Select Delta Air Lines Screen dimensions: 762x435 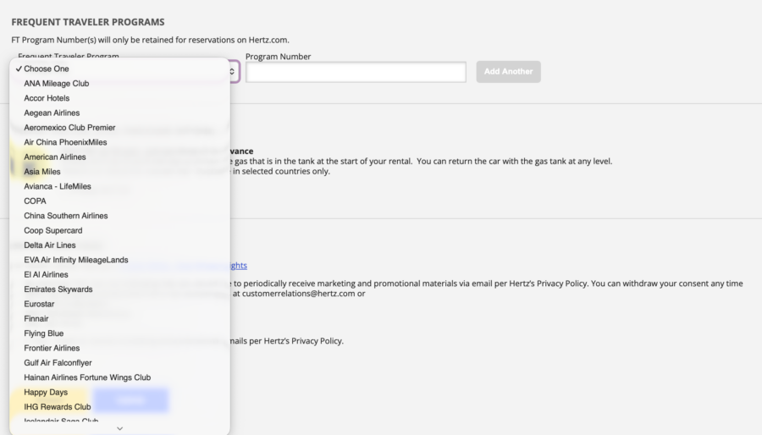(x=119, y=245)
